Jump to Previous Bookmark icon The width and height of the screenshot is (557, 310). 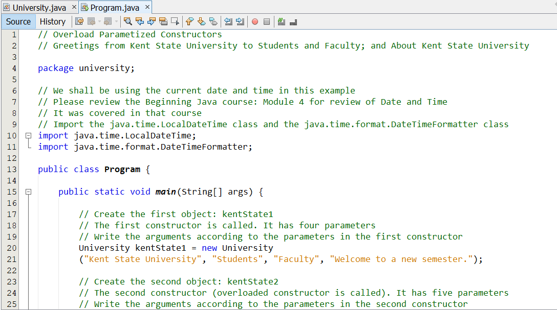[190, 21]
